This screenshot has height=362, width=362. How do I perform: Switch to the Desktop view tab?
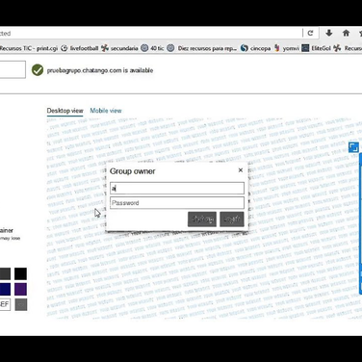click(x=65, y=111)
